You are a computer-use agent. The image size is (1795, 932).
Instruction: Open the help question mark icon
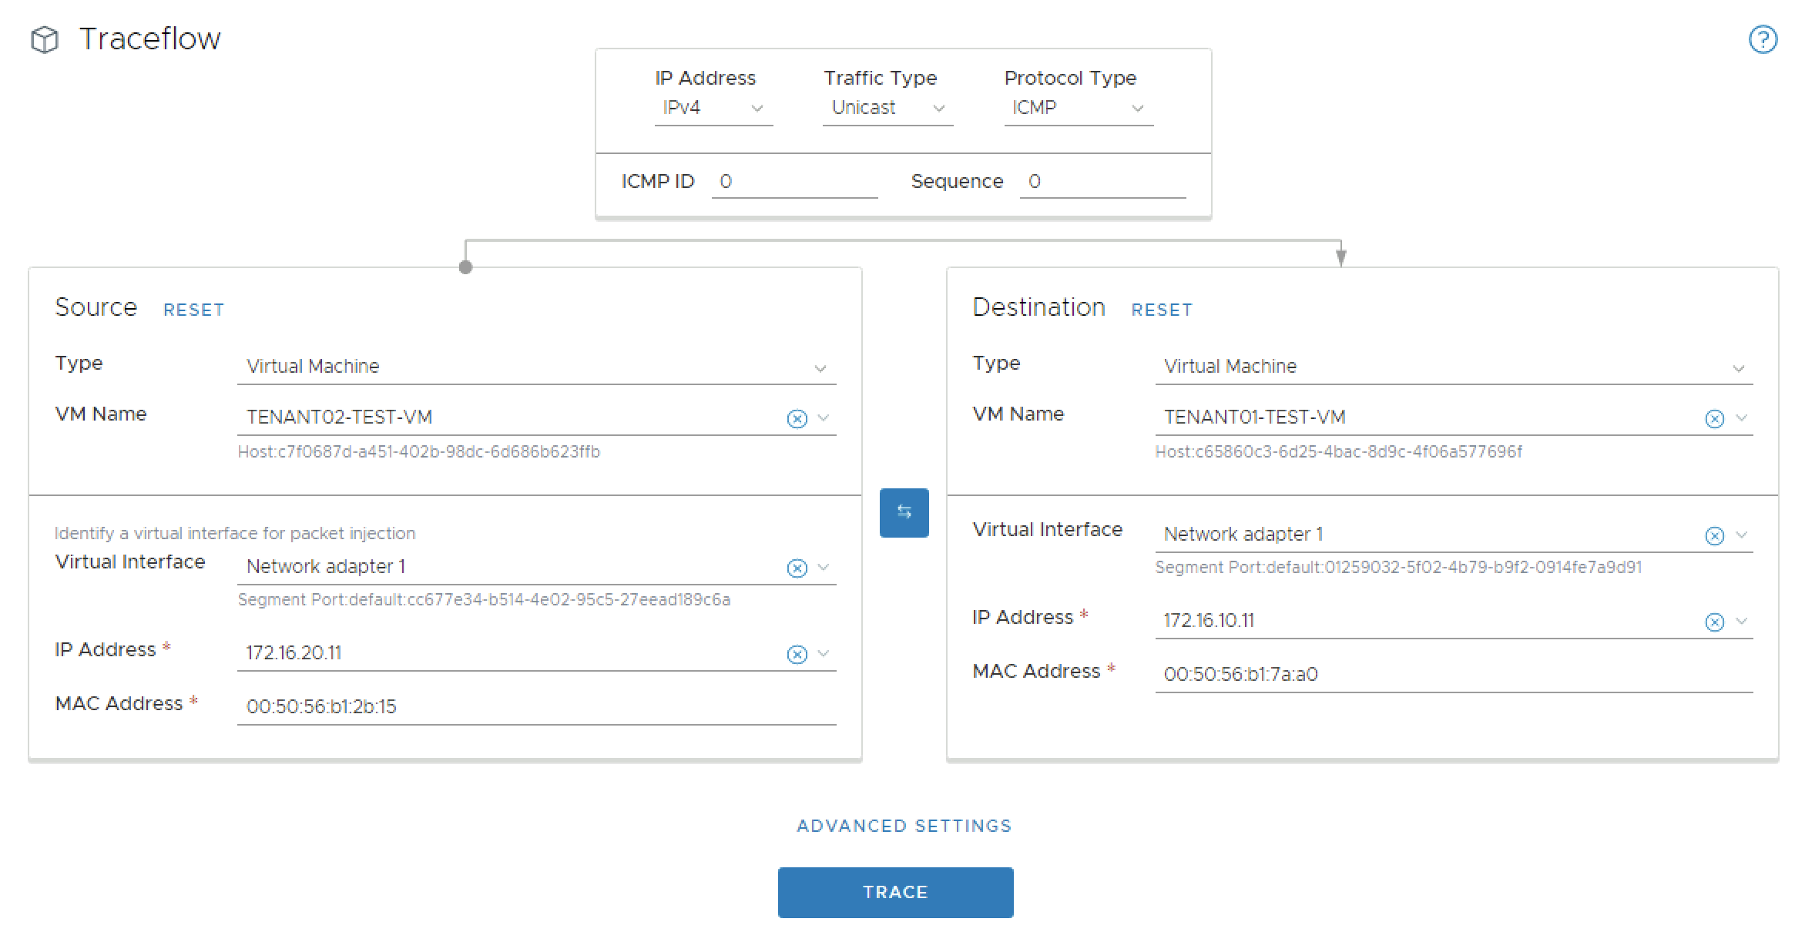(x=1763, y=39)
